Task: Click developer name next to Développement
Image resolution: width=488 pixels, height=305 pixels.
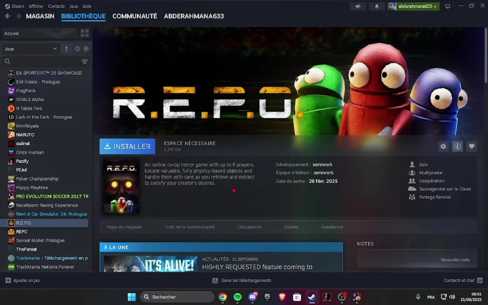Action: pyautogui.click(x=322, y=164)
